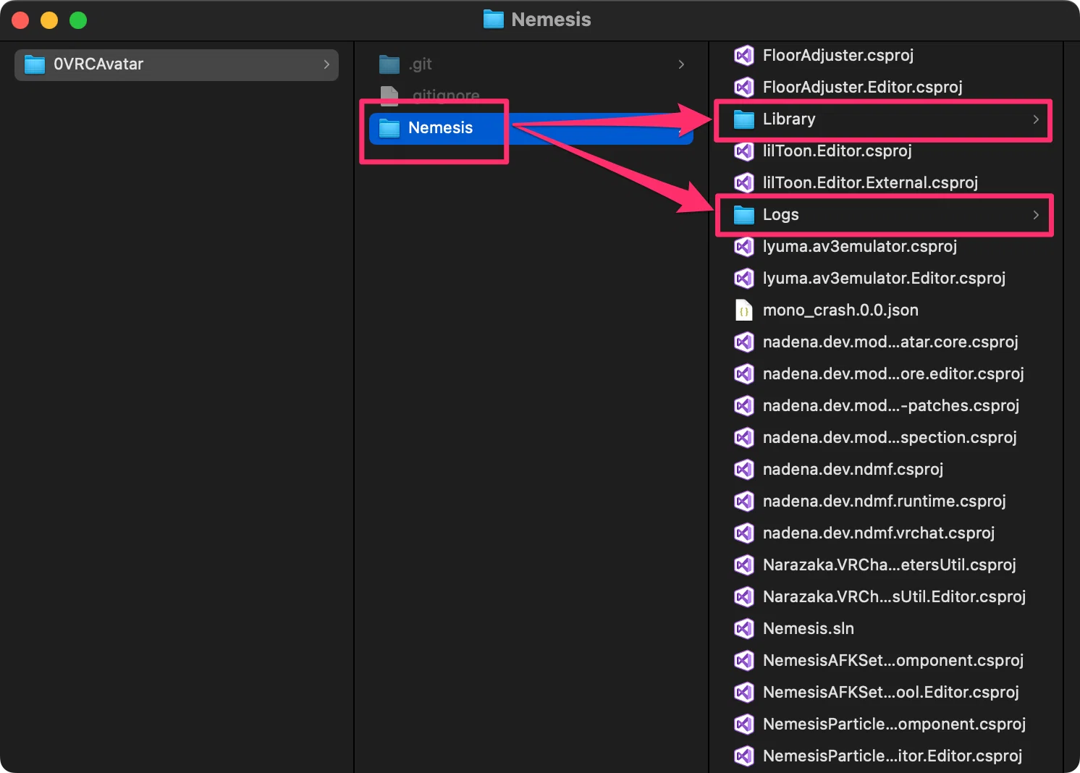The image size is (1080, 773).
Task: Expand the Logs folder chevron
Action: coord(1036,215)
